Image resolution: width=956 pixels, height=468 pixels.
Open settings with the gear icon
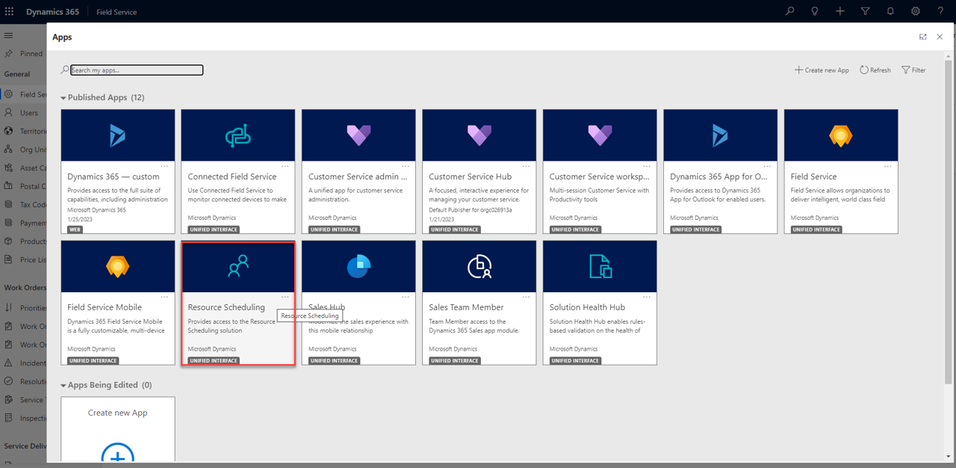point(915,11)
